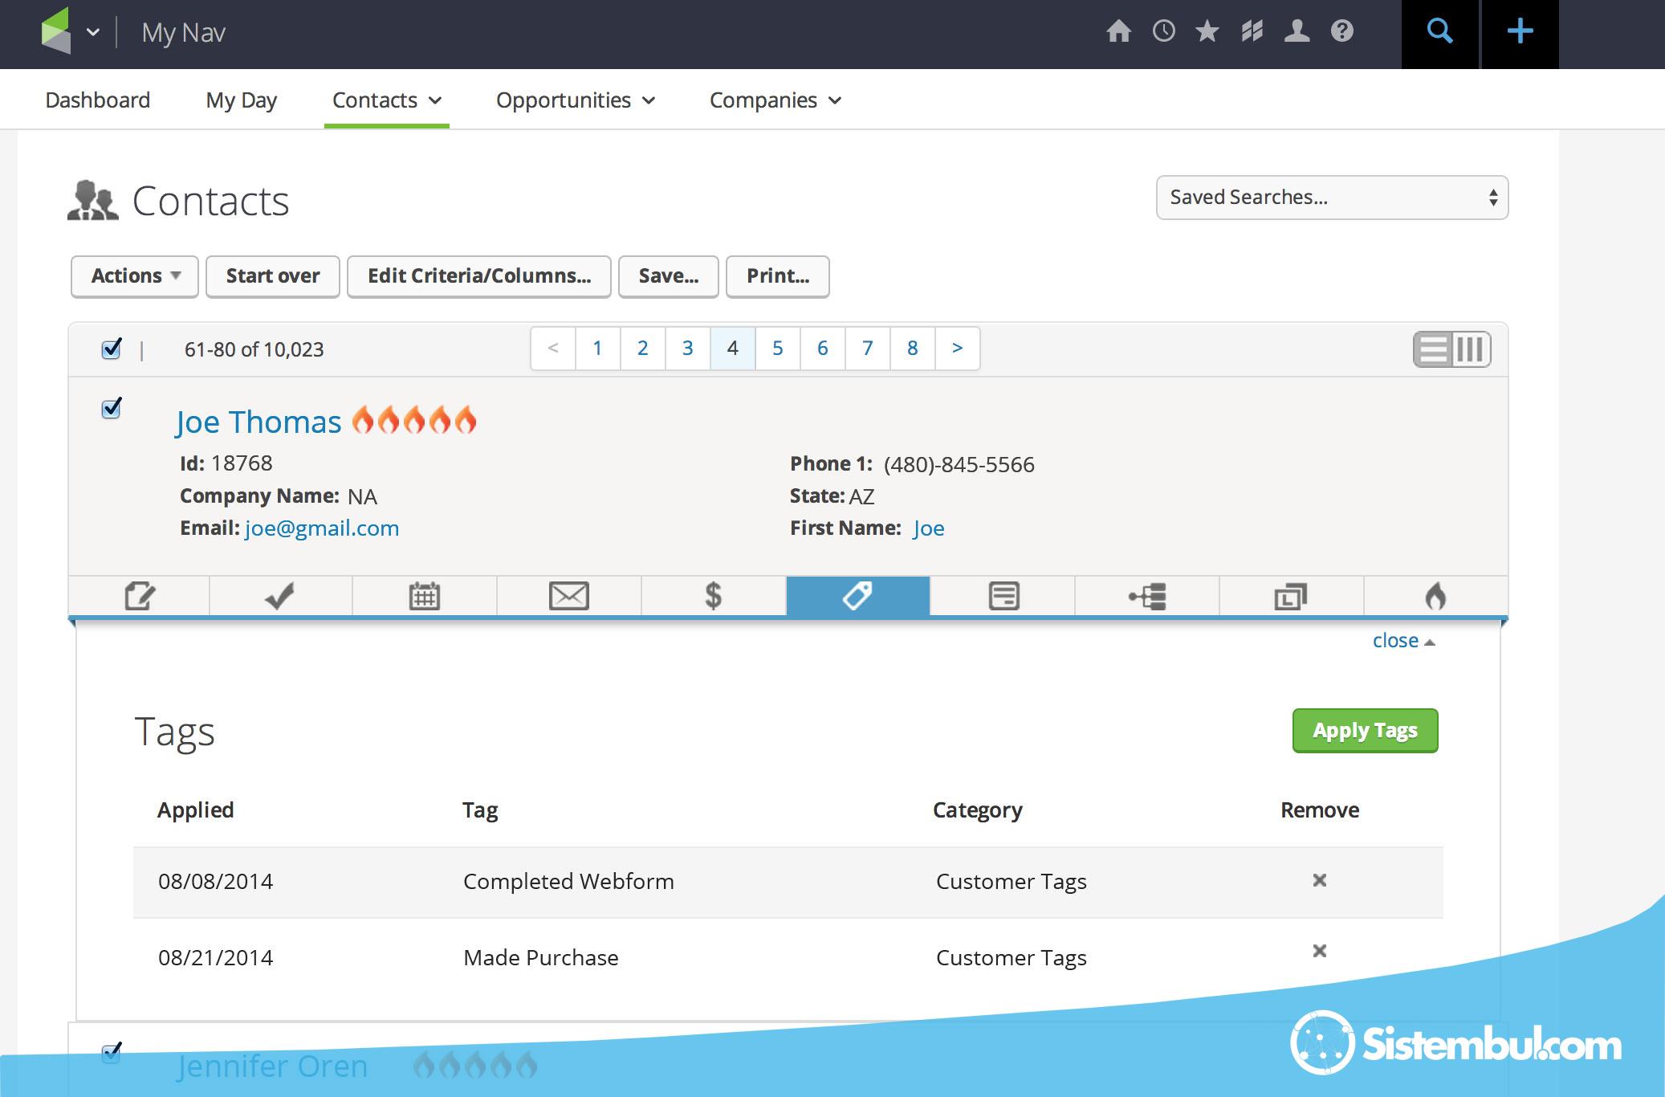Click the Tag column header
1665x1097 pixels.
pos(480,810)
